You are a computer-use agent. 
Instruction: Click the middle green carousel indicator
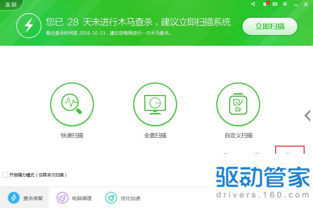(257, 153)
